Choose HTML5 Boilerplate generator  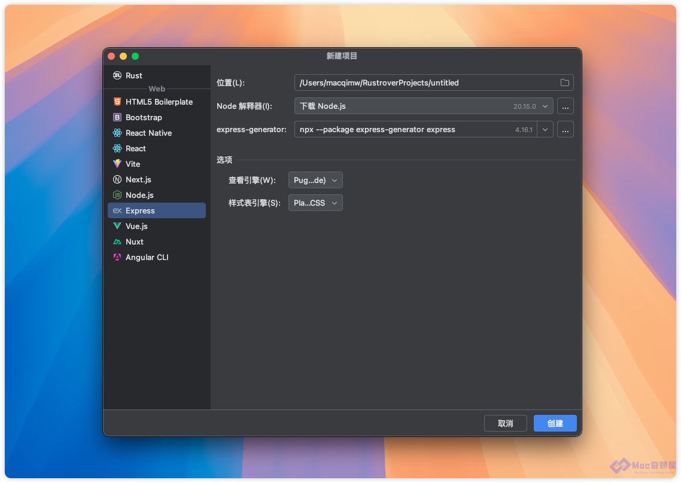157,102
